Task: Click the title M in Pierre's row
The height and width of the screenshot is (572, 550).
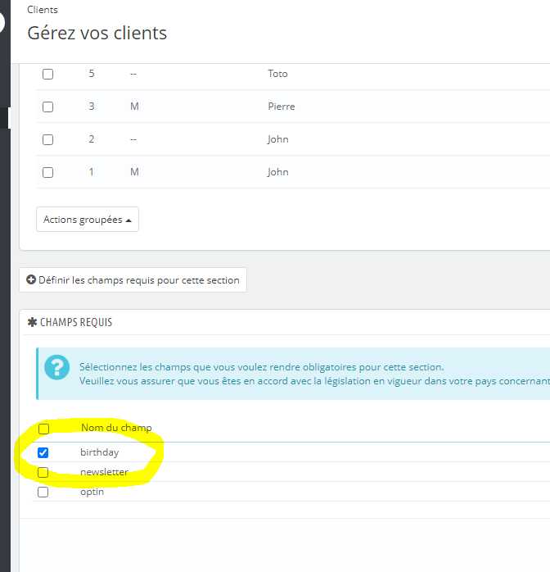Action: tap(134, 107)
